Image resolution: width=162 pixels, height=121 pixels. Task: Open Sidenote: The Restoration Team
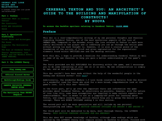click(x=15, y=46)
